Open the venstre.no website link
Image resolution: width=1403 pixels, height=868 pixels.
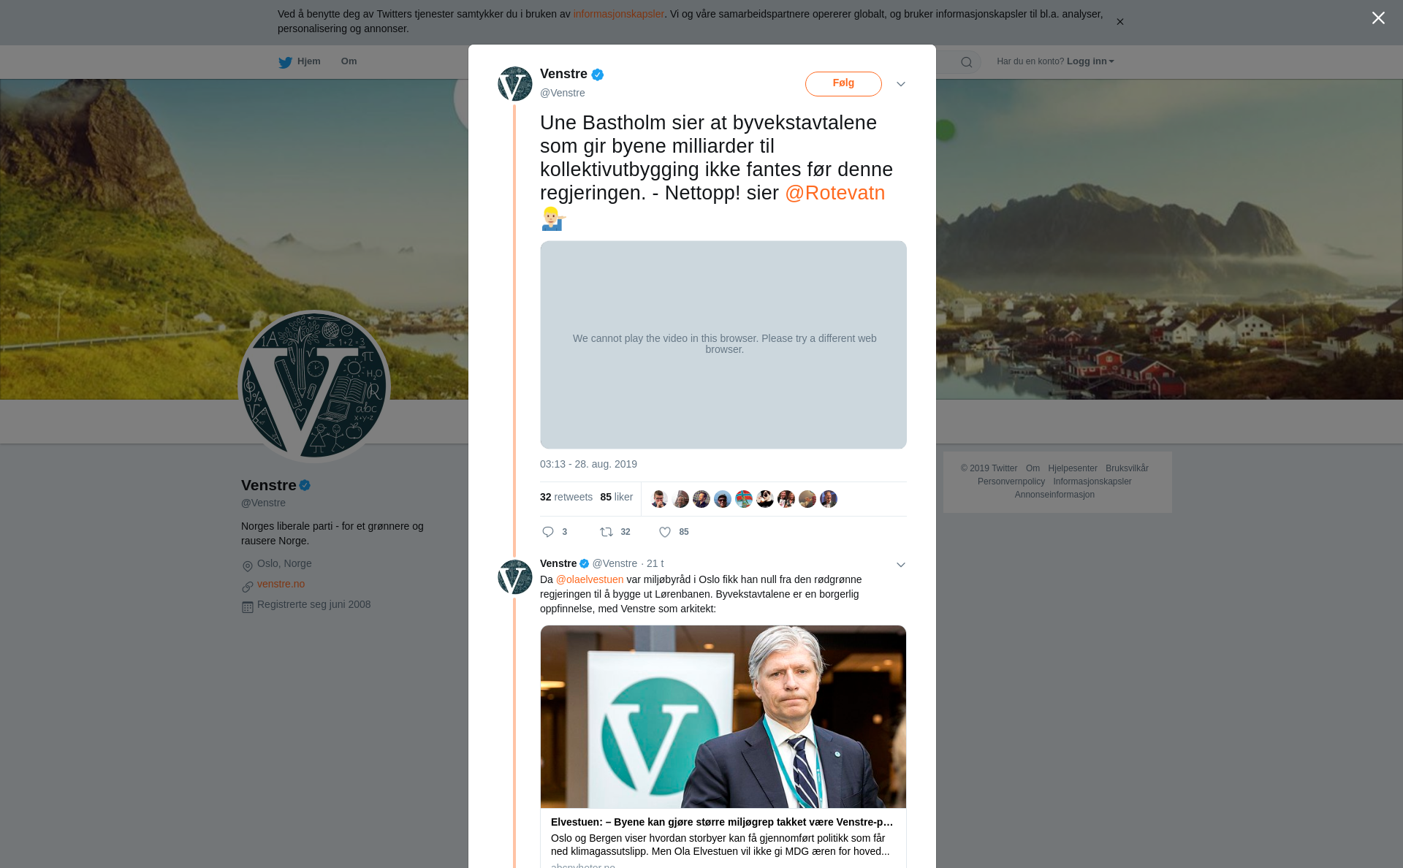[x=281, y=584]
